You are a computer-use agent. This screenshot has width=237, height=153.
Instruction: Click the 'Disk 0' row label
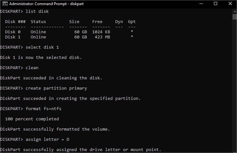tap(13, 32)
